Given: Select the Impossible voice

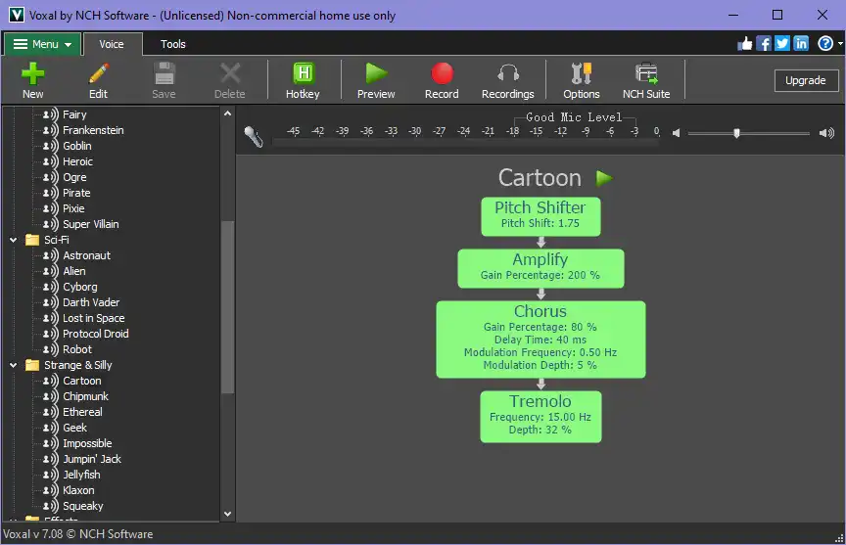Looking at the screenshot, I should 87,443.
